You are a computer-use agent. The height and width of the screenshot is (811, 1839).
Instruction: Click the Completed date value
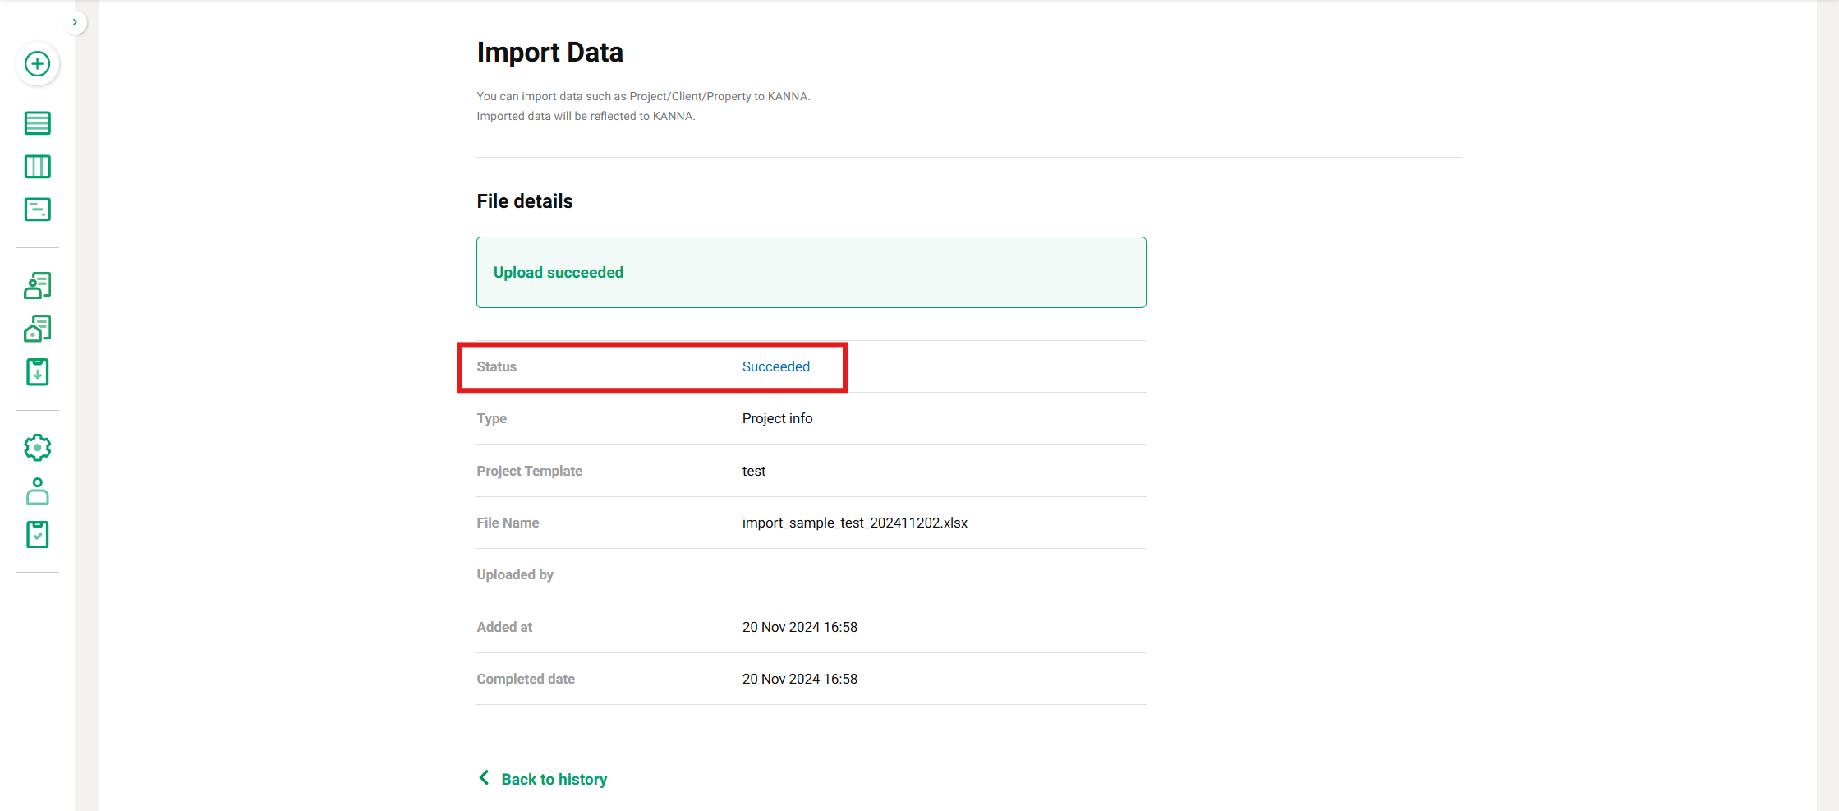point(799,679)
